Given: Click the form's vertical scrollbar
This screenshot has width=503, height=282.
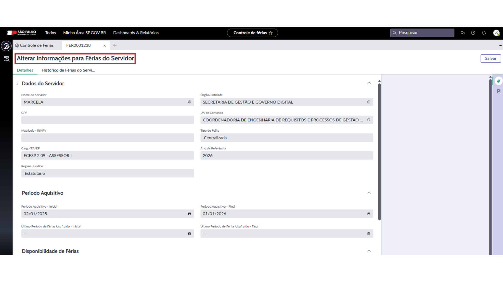Looking at the screenshot, I should tap(379, 151).
